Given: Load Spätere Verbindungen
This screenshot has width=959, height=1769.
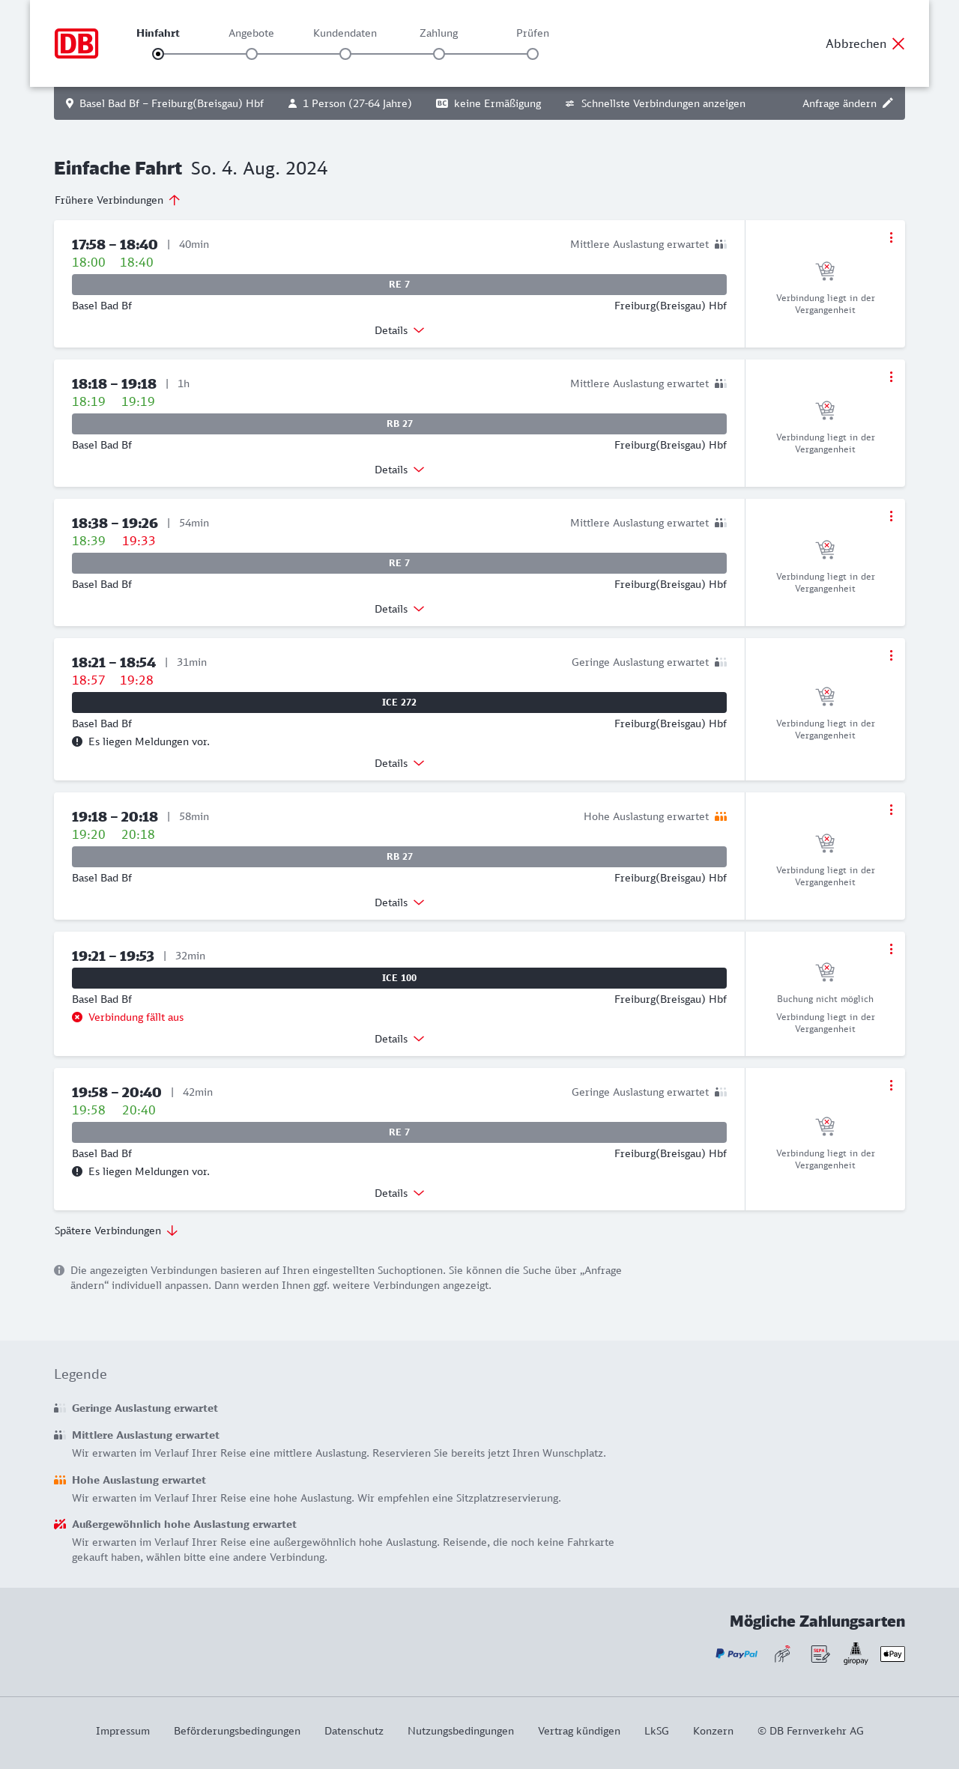Looking at the screenshot, I should point(115,1231).
